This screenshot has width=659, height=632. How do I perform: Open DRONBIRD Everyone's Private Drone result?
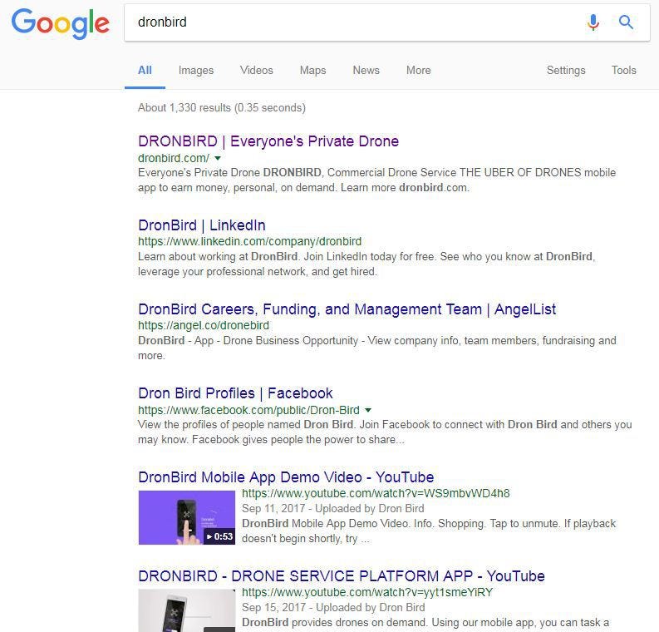click(268, 141)
